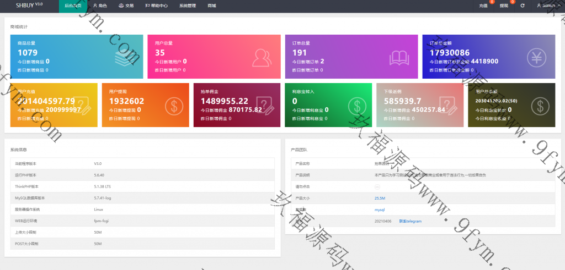Click the 联系telegram link

coord(410,221)
